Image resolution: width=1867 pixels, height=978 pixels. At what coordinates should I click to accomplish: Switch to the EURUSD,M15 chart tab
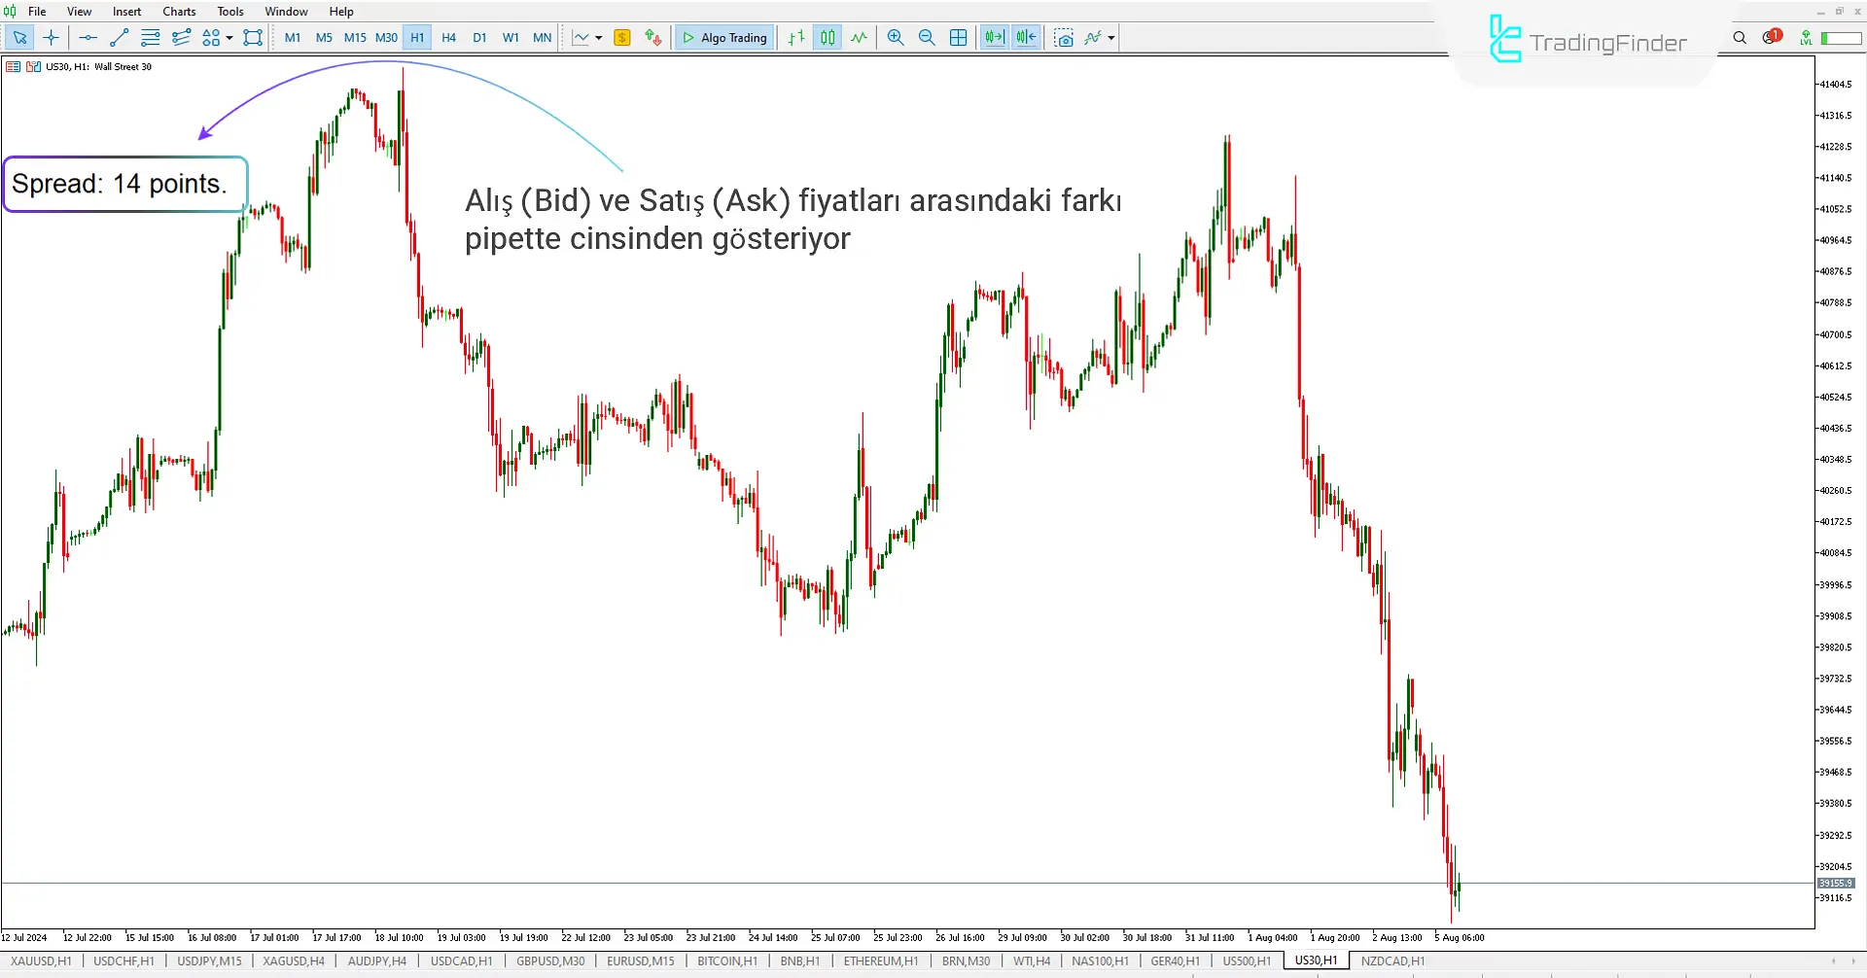coord(639,961)
